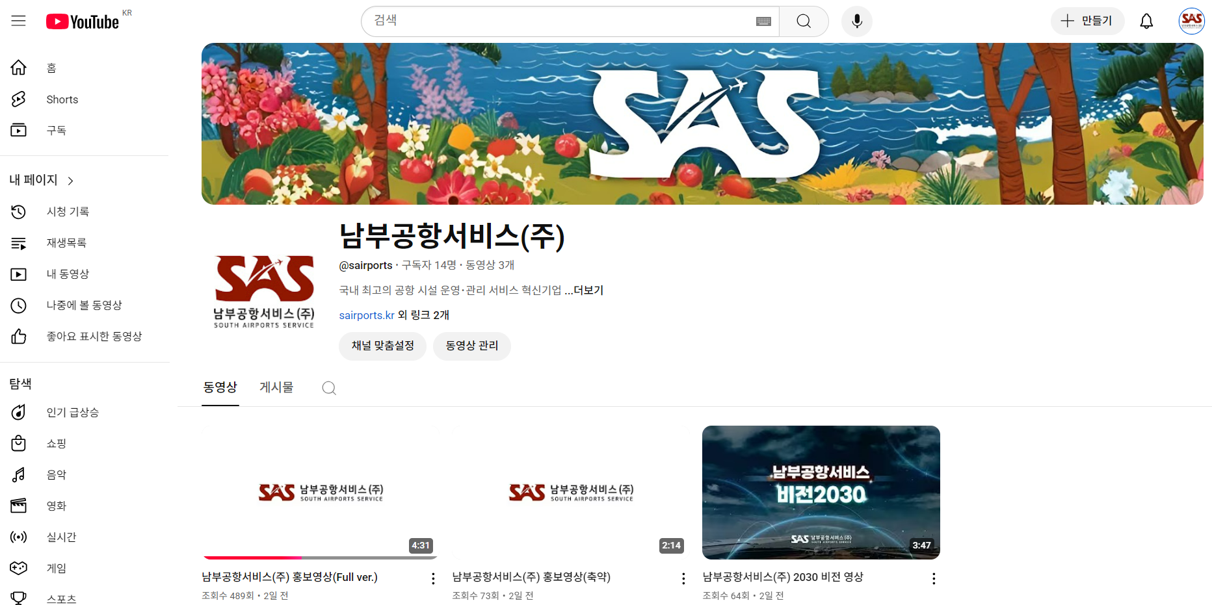This screenshot has height=605, width=1212.
Task: Click the 만들기 create button
Action: pos(1087,21)
